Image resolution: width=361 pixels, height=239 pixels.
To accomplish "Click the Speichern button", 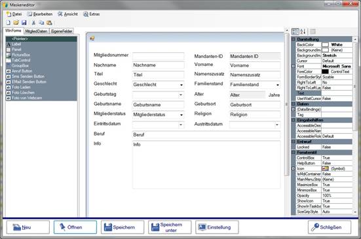I will coord(123,227).
